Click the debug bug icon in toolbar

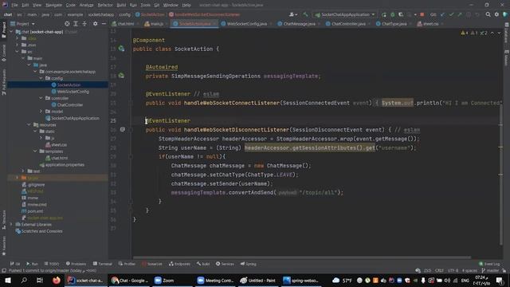point(393,14)
